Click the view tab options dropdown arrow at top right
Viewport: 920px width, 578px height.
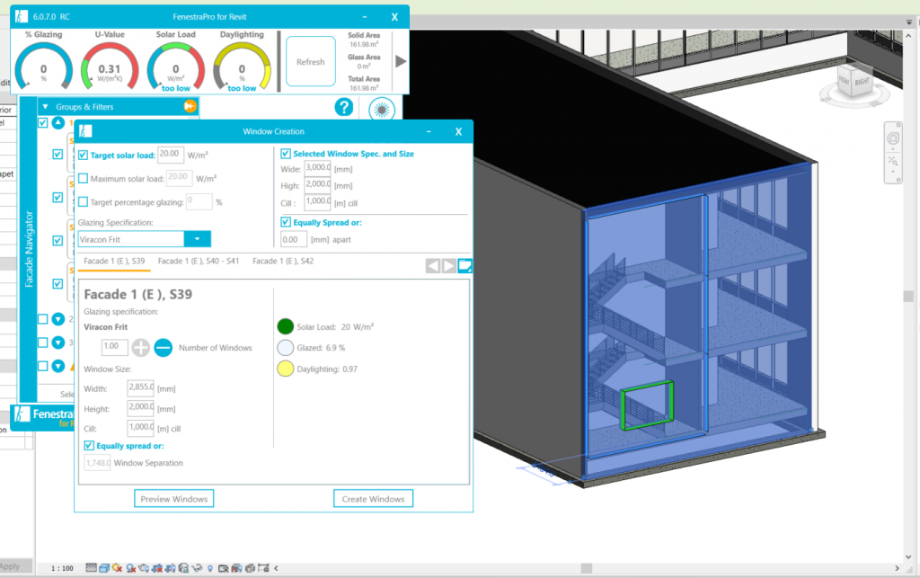[x=909, y=22]
